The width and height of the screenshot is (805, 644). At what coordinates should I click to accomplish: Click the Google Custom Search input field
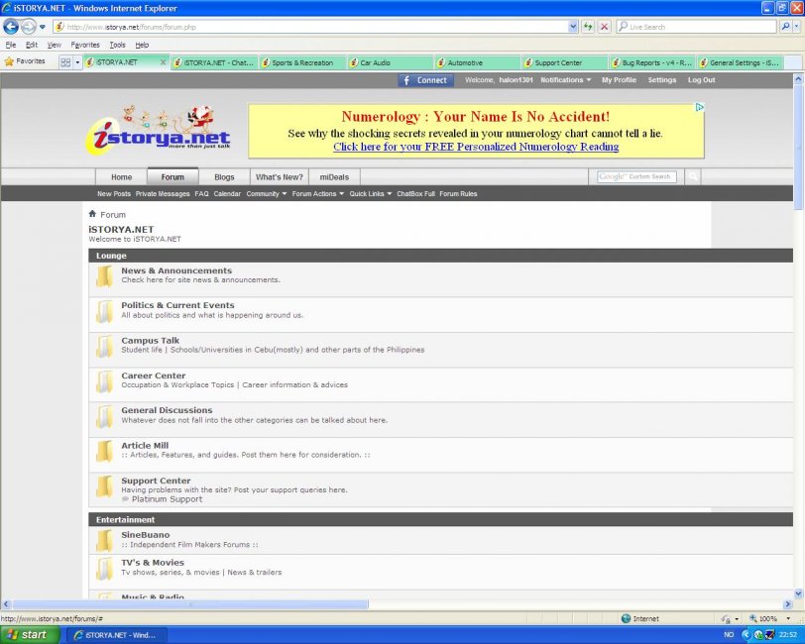[636, 177]
